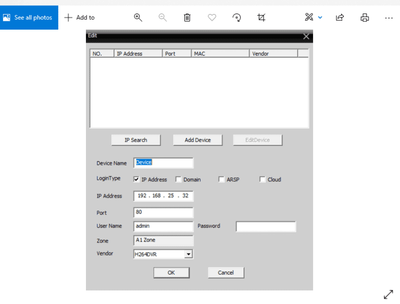Enable the ARSP login type checkbox
Image resolution: width=400 pixels, height=304 pixels.
click(x=221, y=179)
